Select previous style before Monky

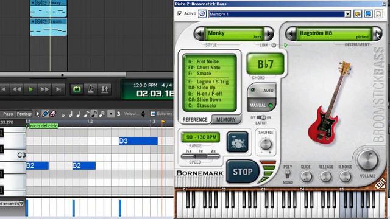pos(199,34)
